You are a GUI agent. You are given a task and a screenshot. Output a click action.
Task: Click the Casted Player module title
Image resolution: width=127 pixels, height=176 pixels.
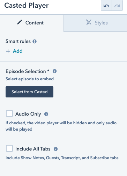click(27, 6)
